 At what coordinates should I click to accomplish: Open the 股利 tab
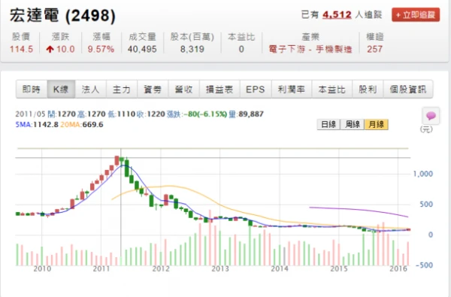[x=368, y=89]
